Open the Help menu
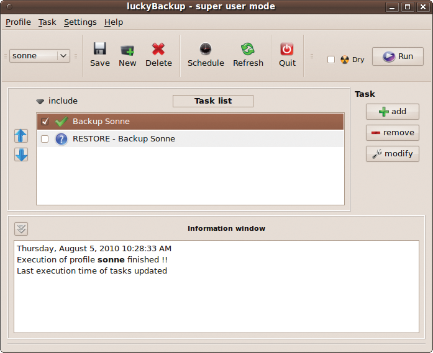This screenshot has width=433, height=353. pyautogui.click(x=114, y=22)
